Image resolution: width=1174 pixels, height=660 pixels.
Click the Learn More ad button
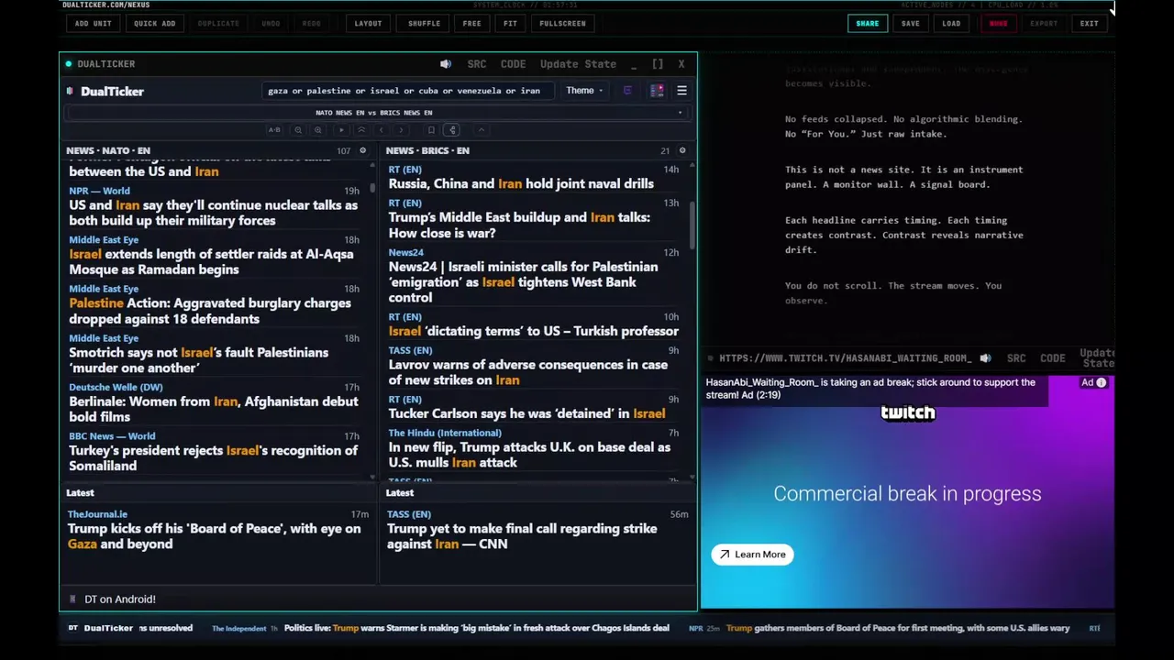click(752, 554)
